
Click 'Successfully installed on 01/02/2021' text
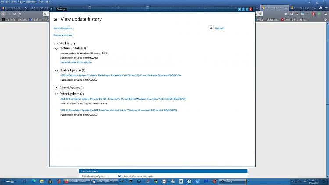click(79, 58)
